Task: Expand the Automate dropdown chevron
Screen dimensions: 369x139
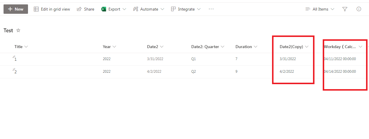Action: click(x=162, y=9)
